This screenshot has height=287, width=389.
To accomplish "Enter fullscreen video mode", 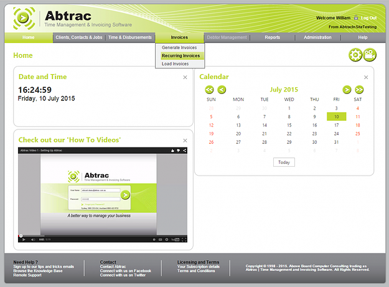I will click(x=184, y=239).
